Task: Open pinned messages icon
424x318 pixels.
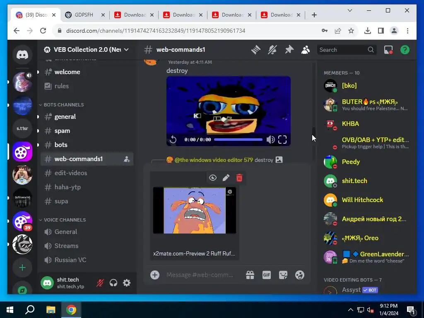Action: [x=289, y=50]
